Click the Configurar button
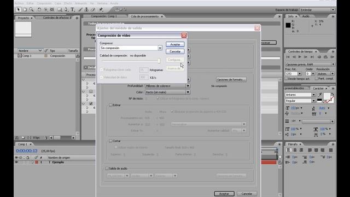 (175, 60)
